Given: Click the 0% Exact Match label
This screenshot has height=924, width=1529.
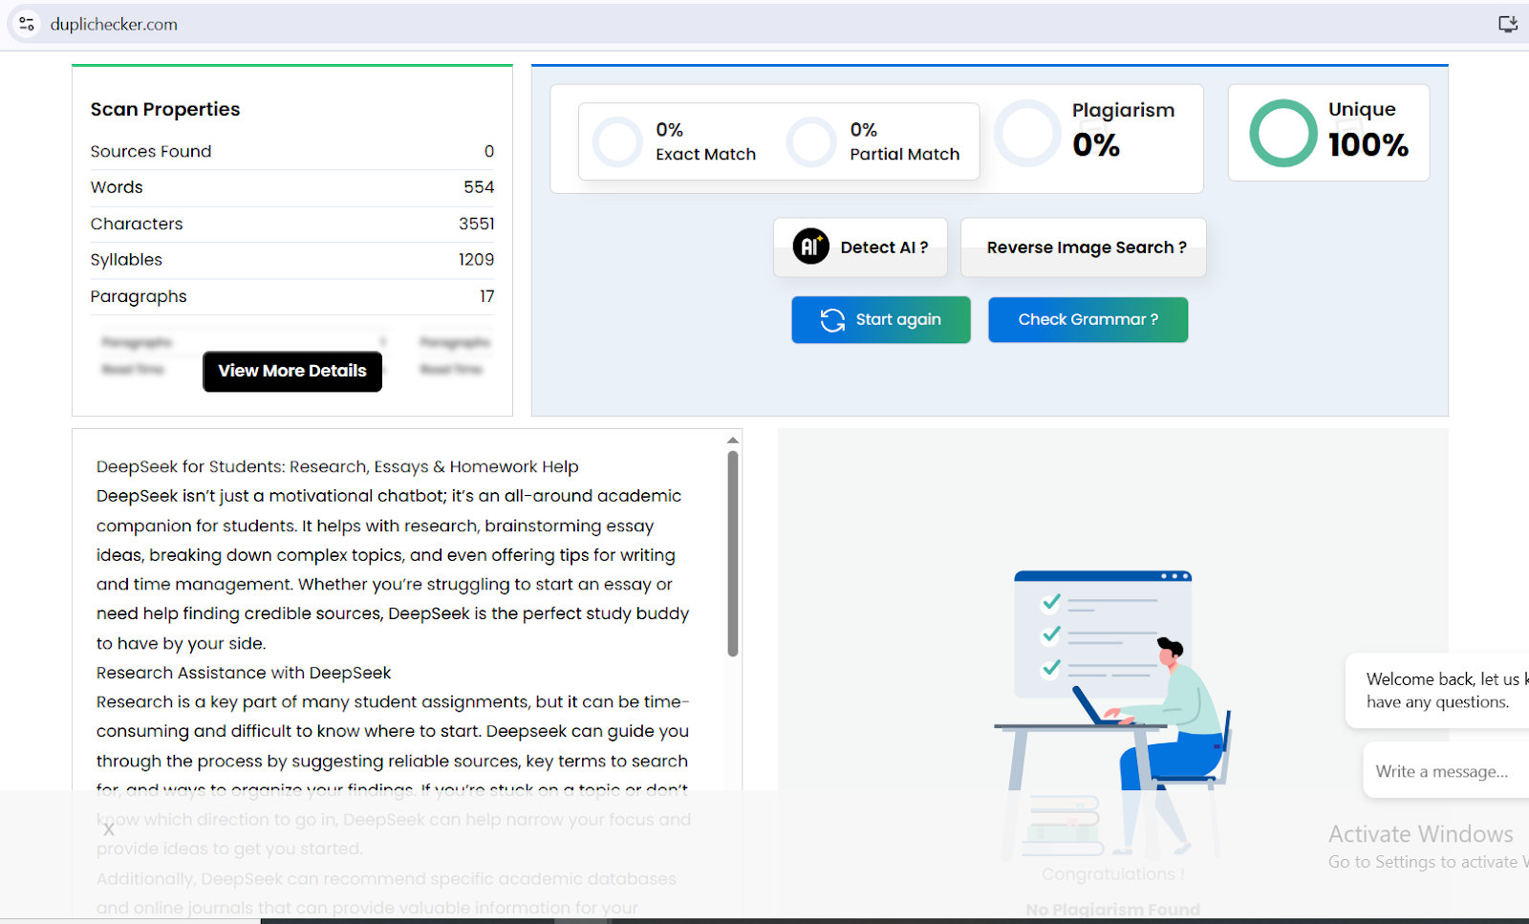Looking at the screenshot, I should click(705, 141).
